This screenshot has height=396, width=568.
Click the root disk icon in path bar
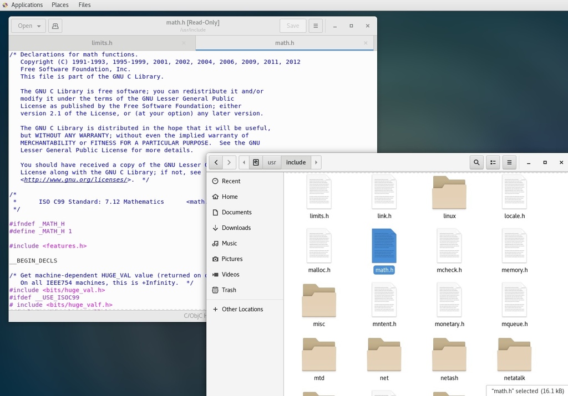tap(255, 162)
